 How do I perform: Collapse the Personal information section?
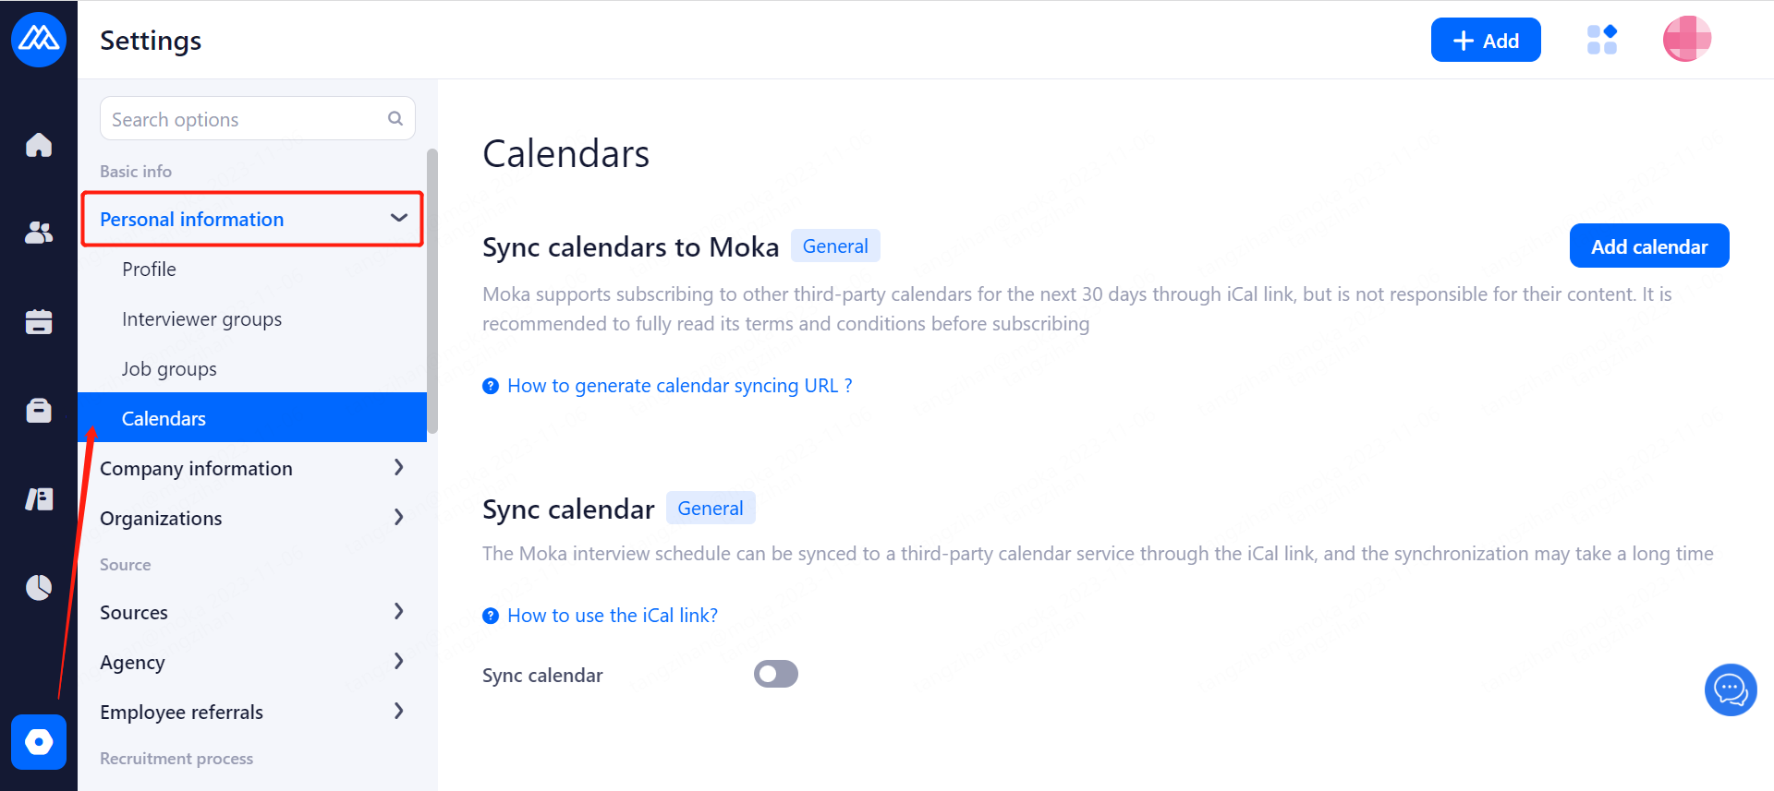[x=398, y=219]
